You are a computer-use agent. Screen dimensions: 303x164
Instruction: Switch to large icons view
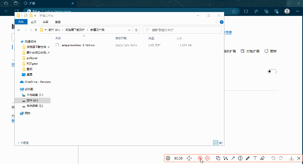pos(221,143)
